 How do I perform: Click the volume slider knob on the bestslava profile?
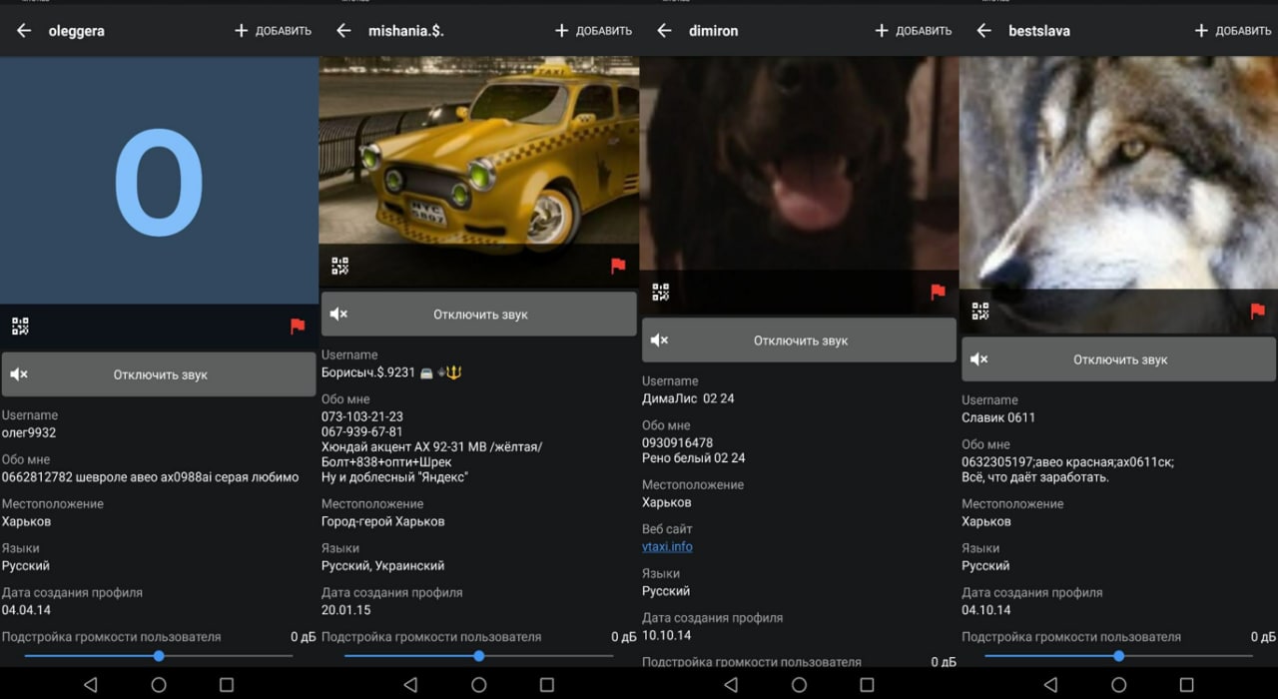pos(1118,656)
